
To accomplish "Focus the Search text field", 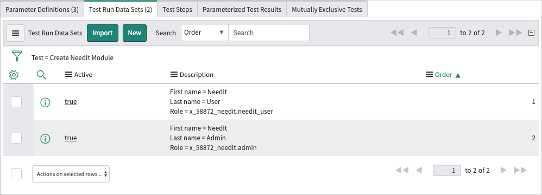I will [269, 32].
